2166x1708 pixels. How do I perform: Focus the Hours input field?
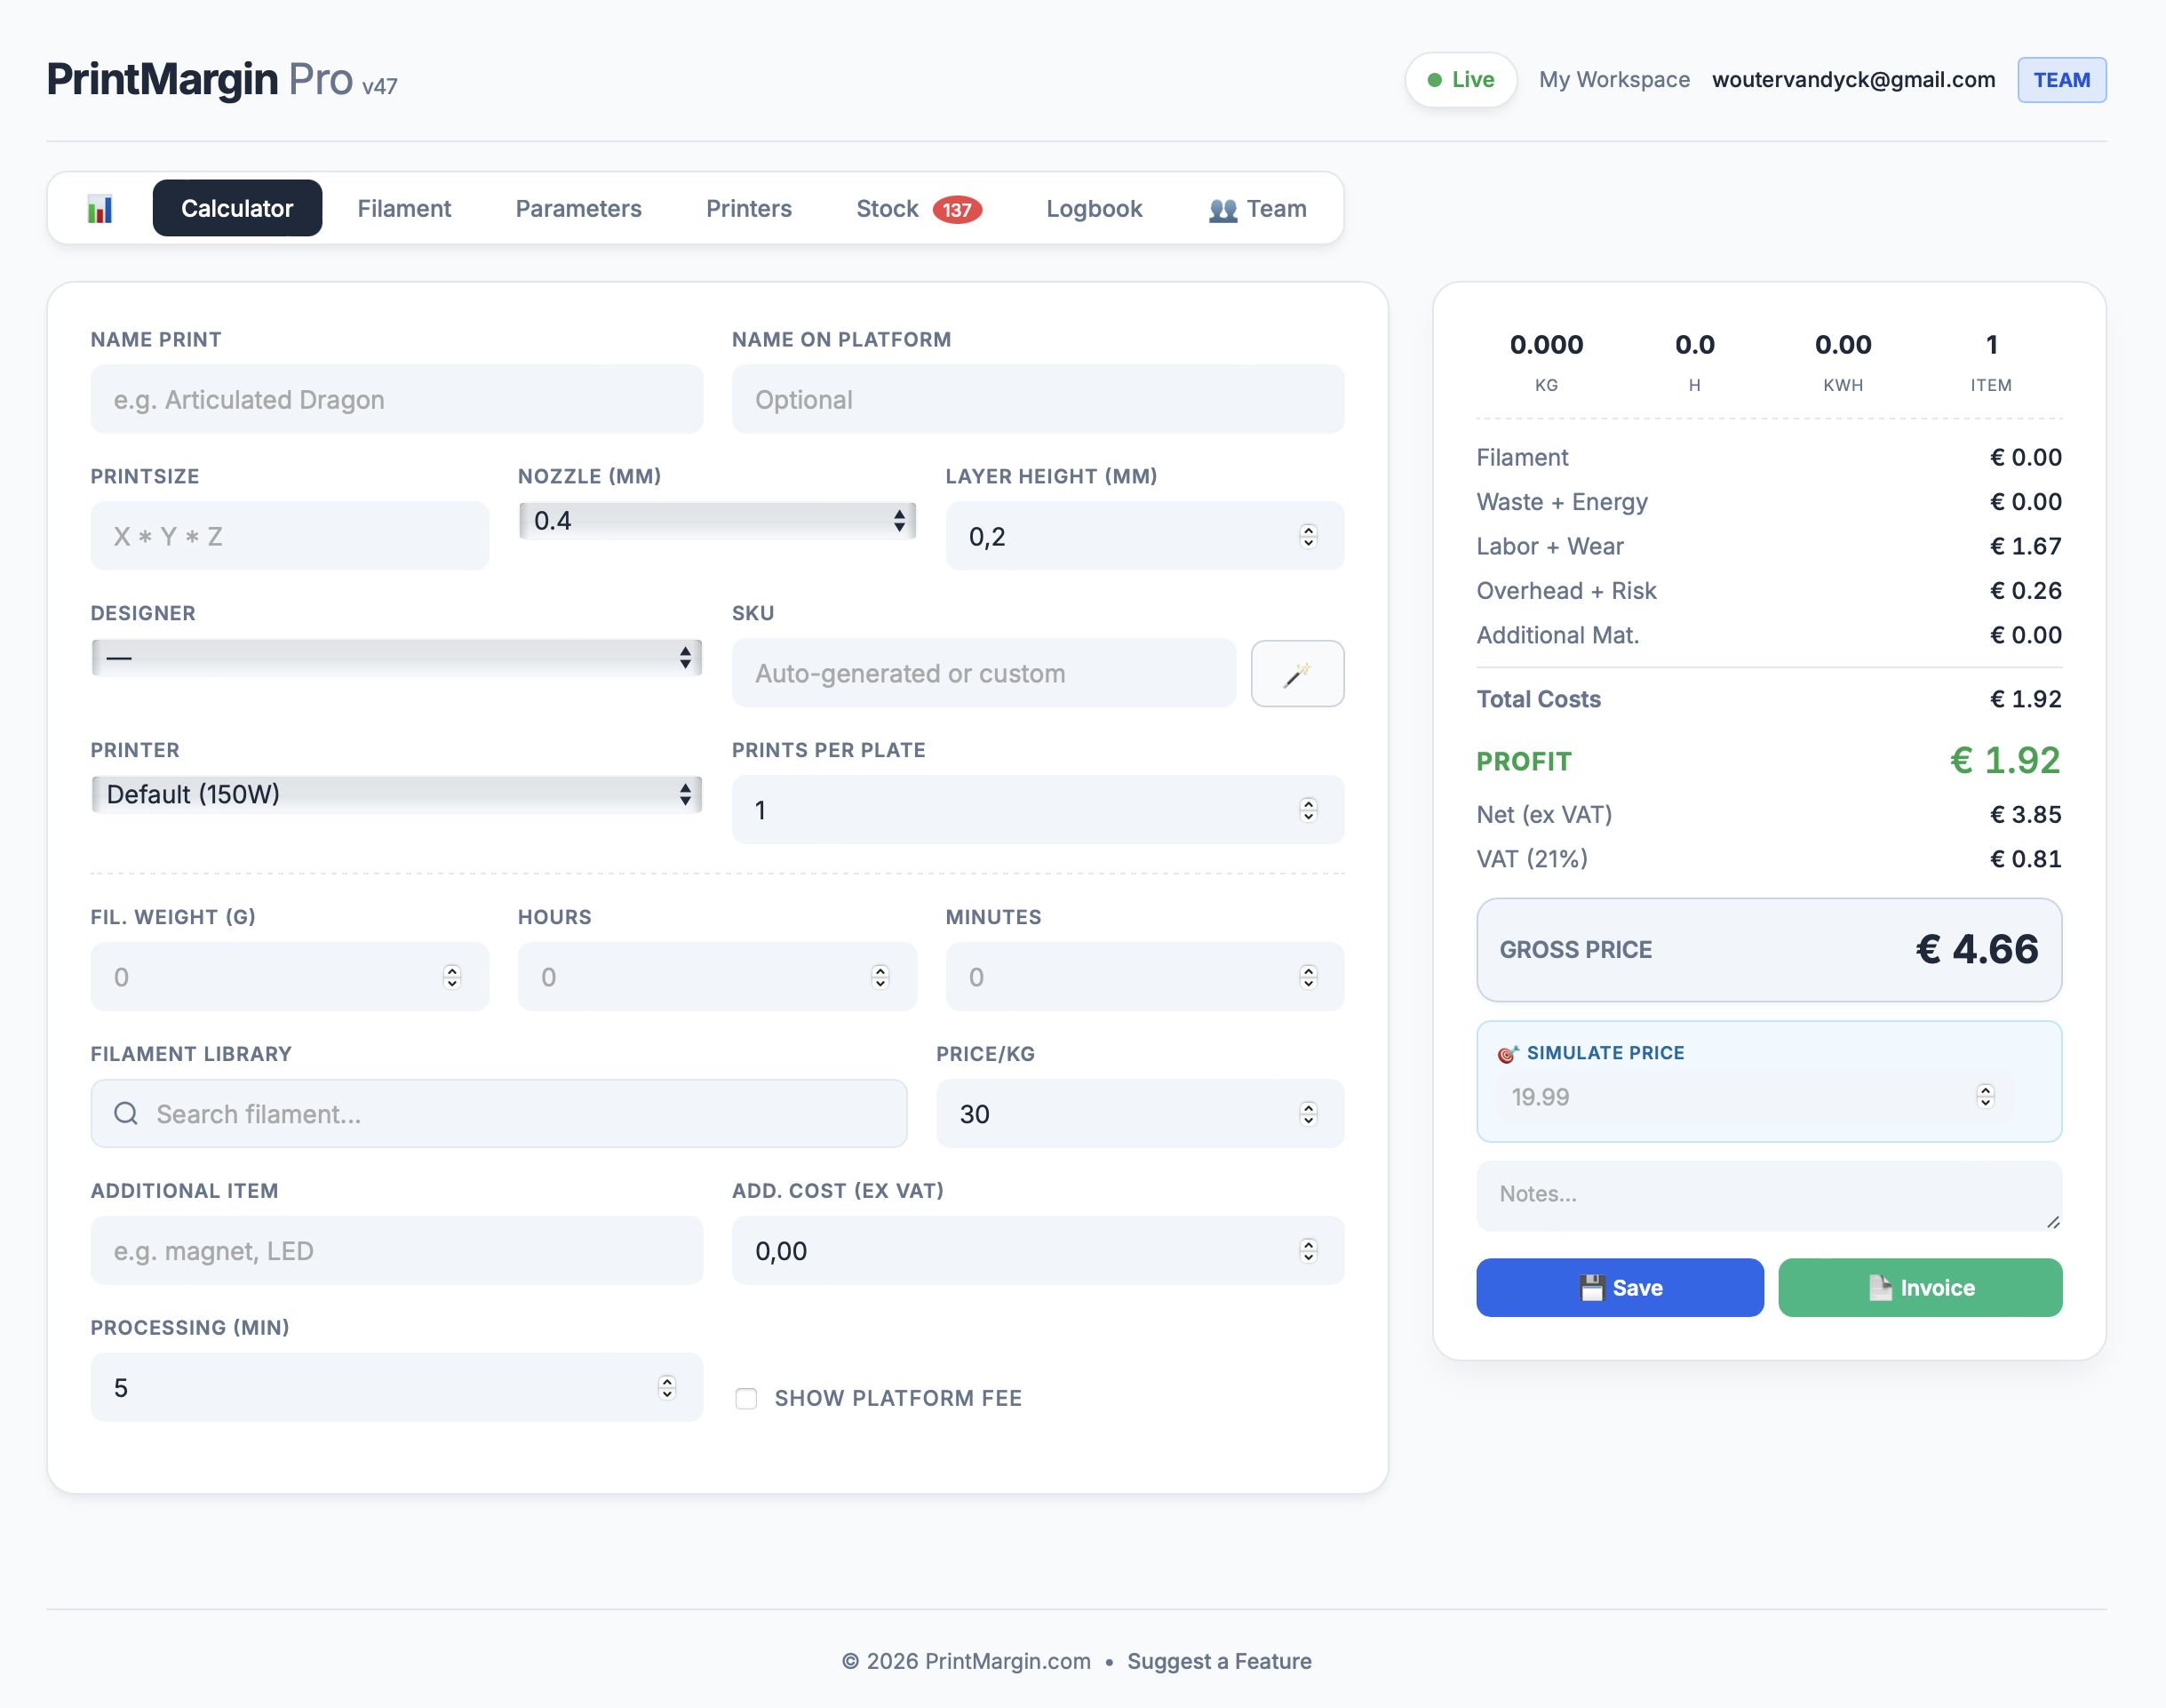(717, 977)
